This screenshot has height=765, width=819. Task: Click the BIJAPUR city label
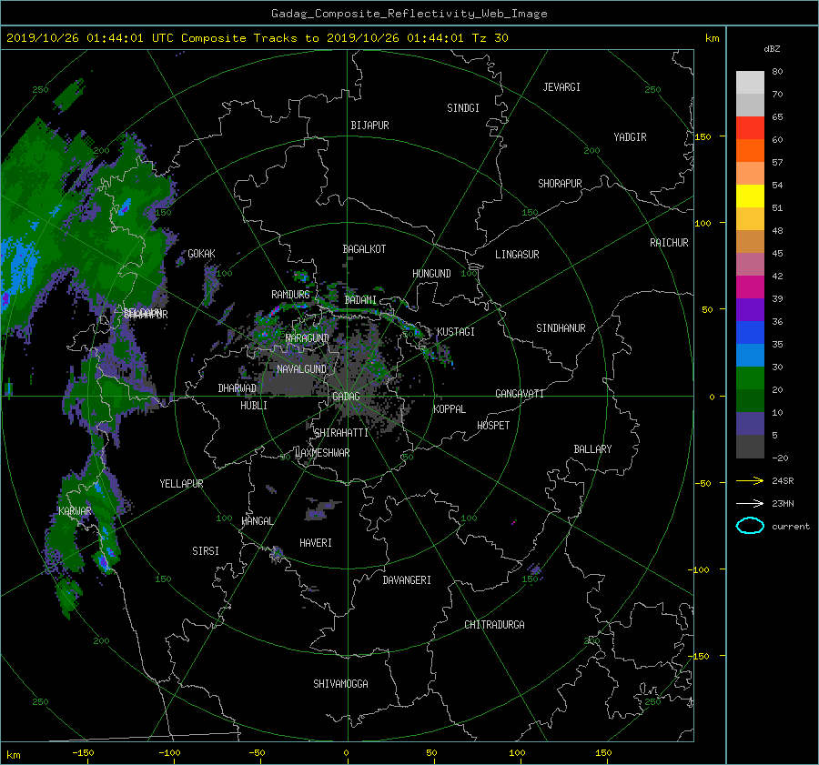tap(369, 126)
